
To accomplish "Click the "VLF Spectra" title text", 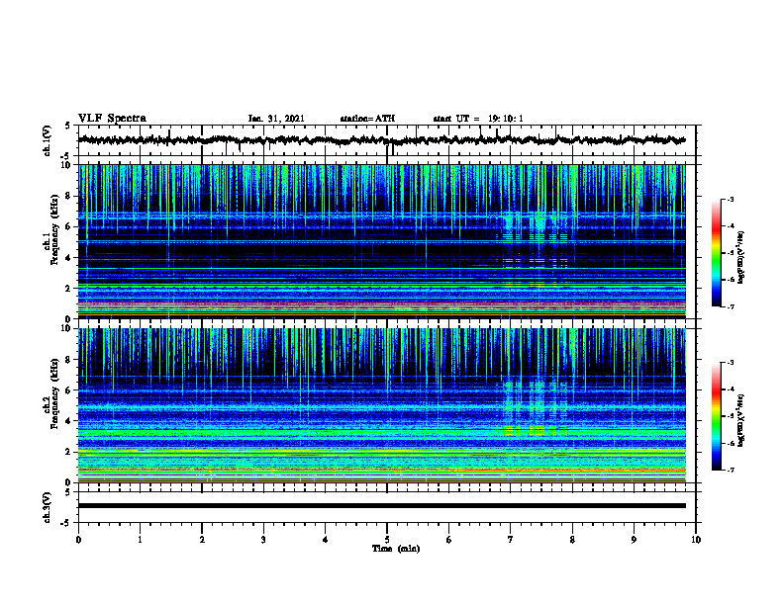I will [112, 119].
